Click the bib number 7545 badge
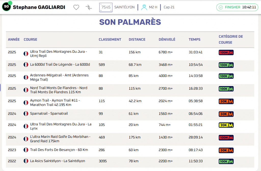This screenshot has width=261, height=171. tap(106, 7)
